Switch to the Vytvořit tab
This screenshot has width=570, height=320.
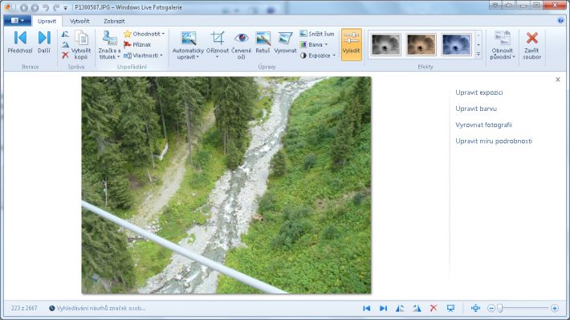[x=79, y=21]
